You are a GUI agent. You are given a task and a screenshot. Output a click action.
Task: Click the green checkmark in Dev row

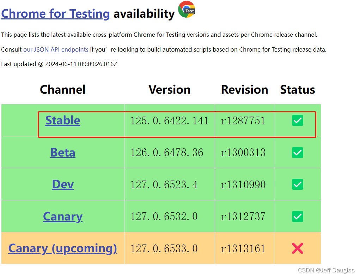tap(298, 184)
